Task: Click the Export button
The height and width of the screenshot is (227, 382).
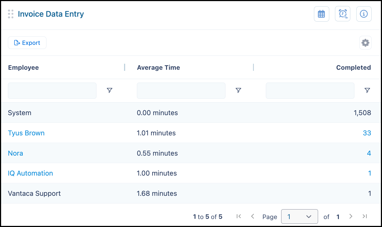Action: coord(27,43)
